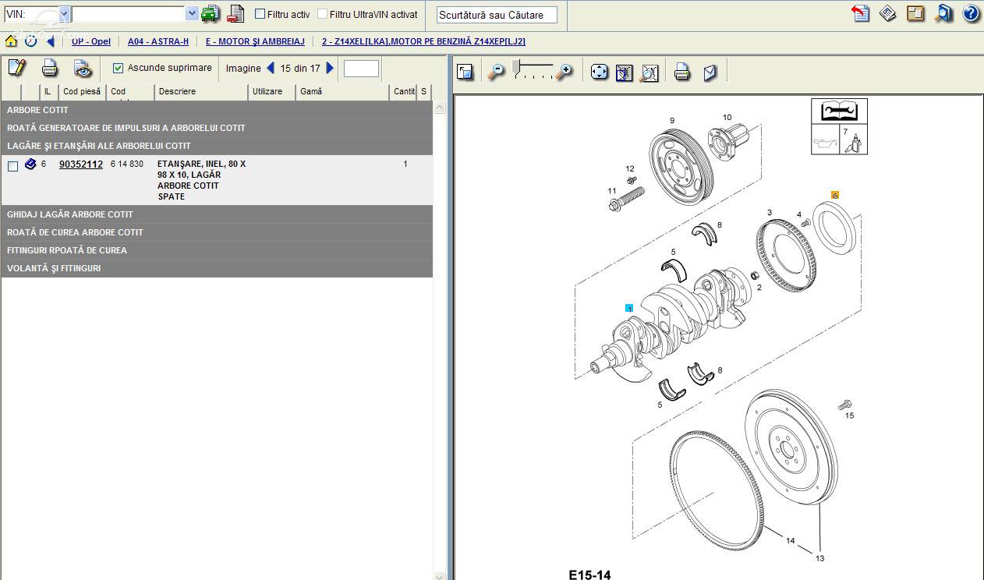Click the Utilizare column header

(x=272, y=92)
